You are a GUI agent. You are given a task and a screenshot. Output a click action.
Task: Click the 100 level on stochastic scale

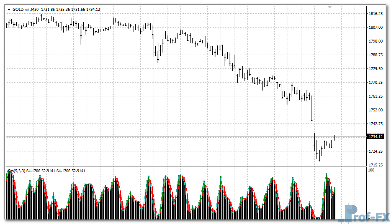[371, 170]
